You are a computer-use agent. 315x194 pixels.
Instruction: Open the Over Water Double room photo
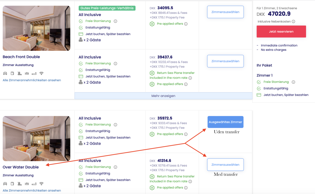pyautogui.click(x=36, y=139)
